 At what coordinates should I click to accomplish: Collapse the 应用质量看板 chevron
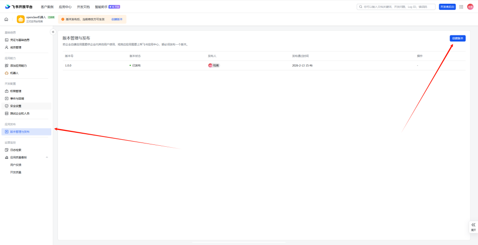pos(47,157)
